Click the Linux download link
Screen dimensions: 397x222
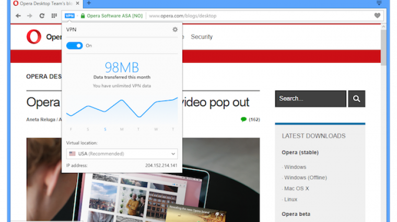(x=290, y=200)
